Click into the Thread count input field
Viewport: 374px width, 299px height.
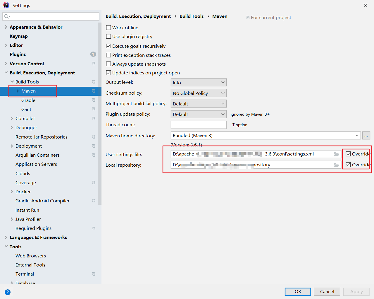199,125
